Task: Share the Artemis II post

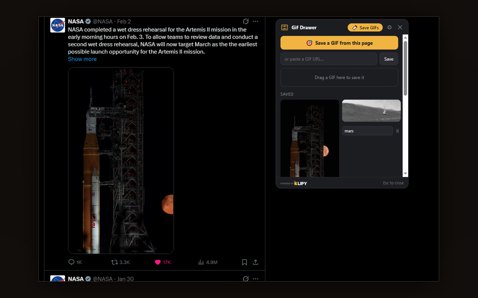Action: click(x=255, y=262)
